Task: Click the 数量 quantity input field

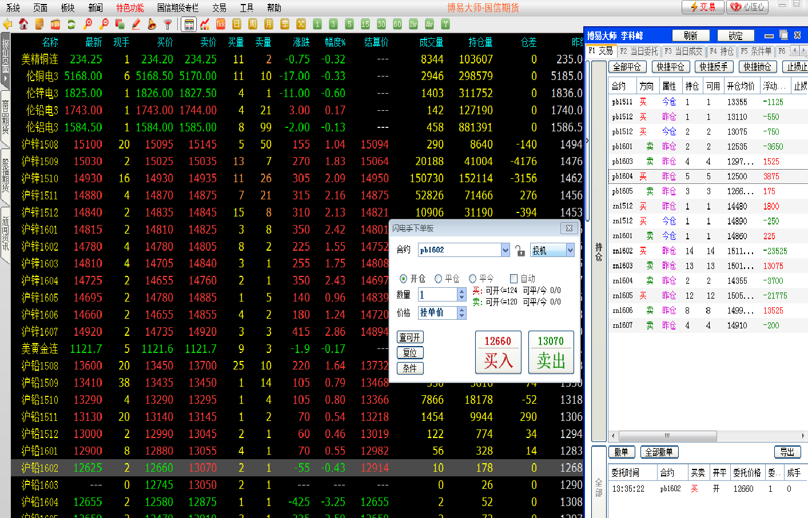Action: (x=437, y=295)
